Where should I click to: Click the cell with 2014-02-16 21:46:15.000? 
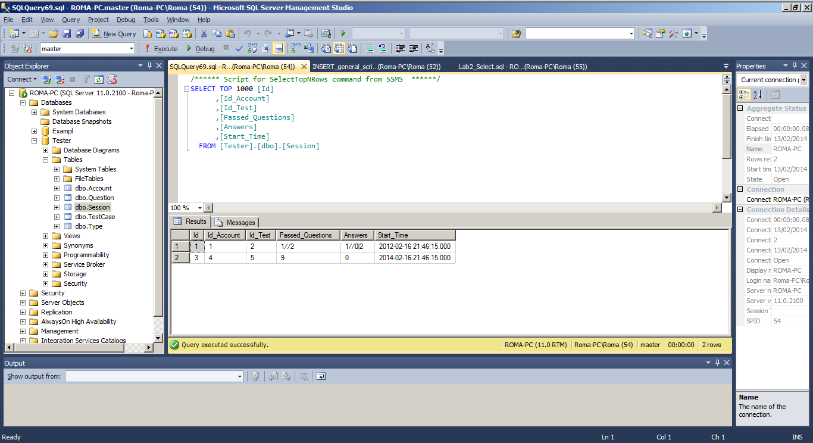[x=415, y=258]
